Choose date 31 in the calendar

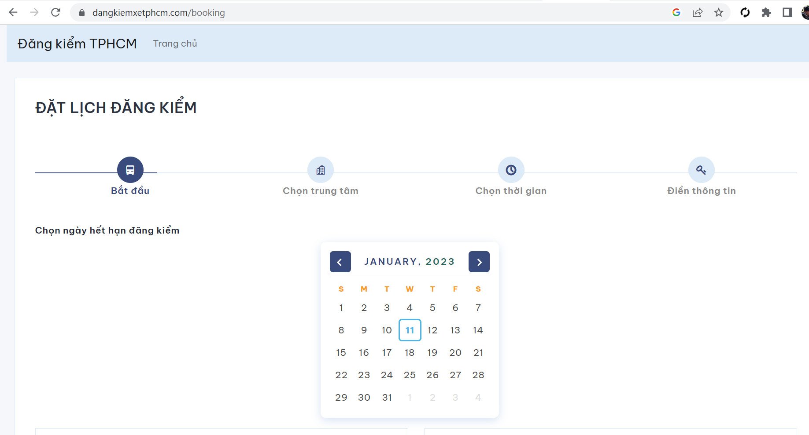387,397
